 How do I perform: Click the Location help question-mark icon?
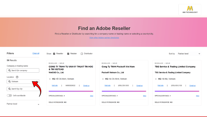17,77
